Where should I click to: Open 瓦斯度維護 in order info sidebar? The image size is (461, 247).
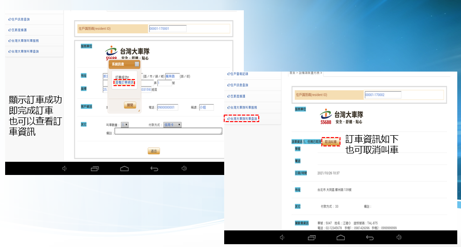(x=236, y=96)
